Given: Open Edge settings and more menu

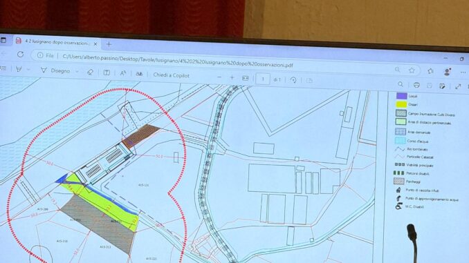Looking at the screenshot, I should pos(463,72).
